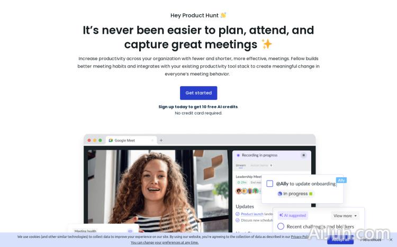The width and height of the screenshot is (397, 247).
Task: Click the meeting attendee avatars group
Action: coord(247,191)
